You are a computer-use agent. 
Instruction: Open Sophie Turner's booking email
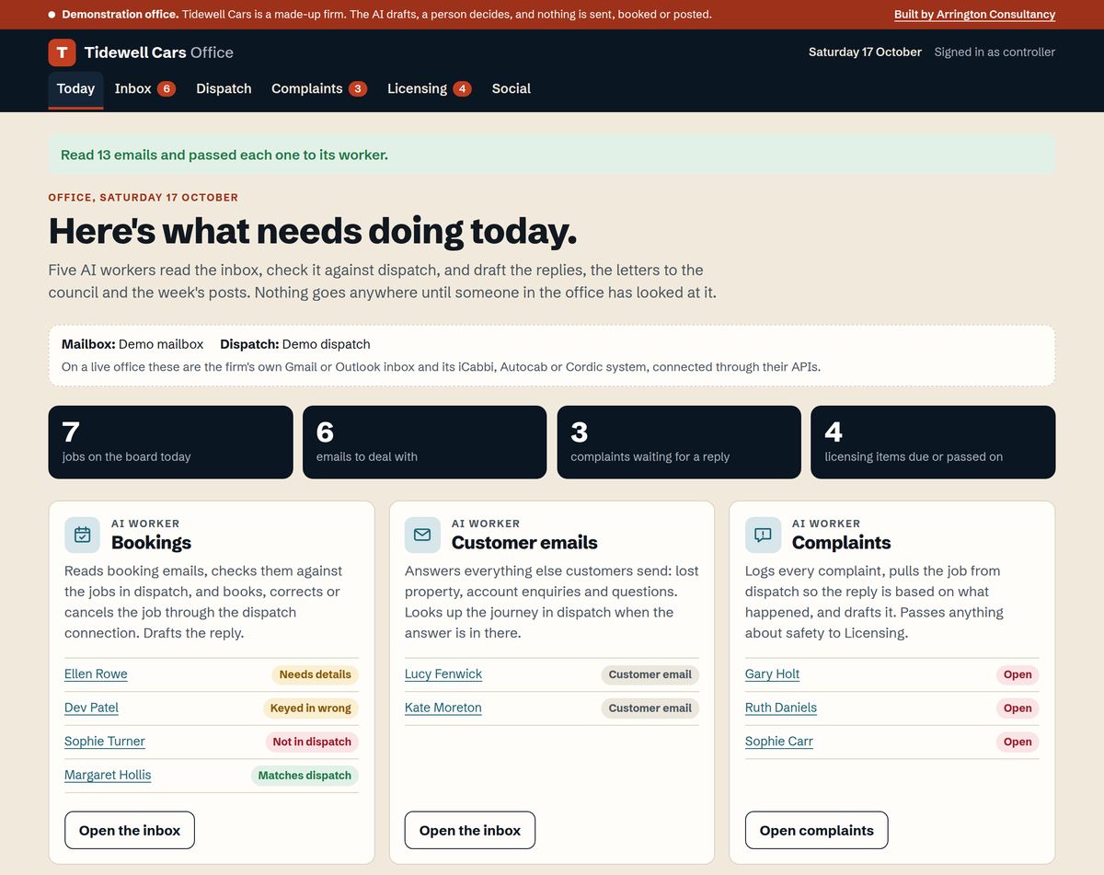pos(104,742)
